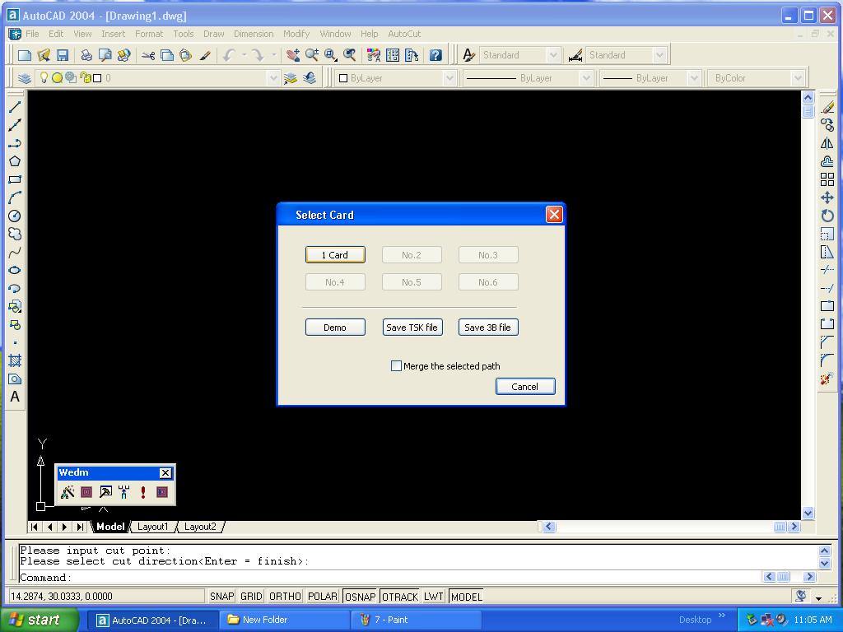Image resolution: width=843 pixels, height=632 pixels.
Task: Click the Print icon in the toolbar
Action: point(86,55)
